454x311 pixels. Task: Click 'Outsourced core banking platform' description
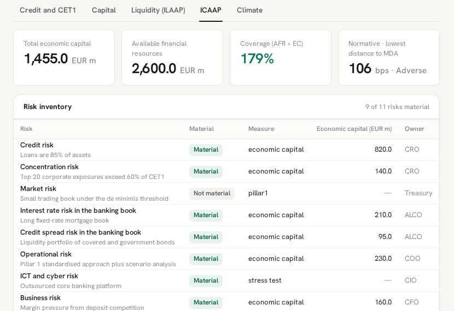tap(71, 286)
